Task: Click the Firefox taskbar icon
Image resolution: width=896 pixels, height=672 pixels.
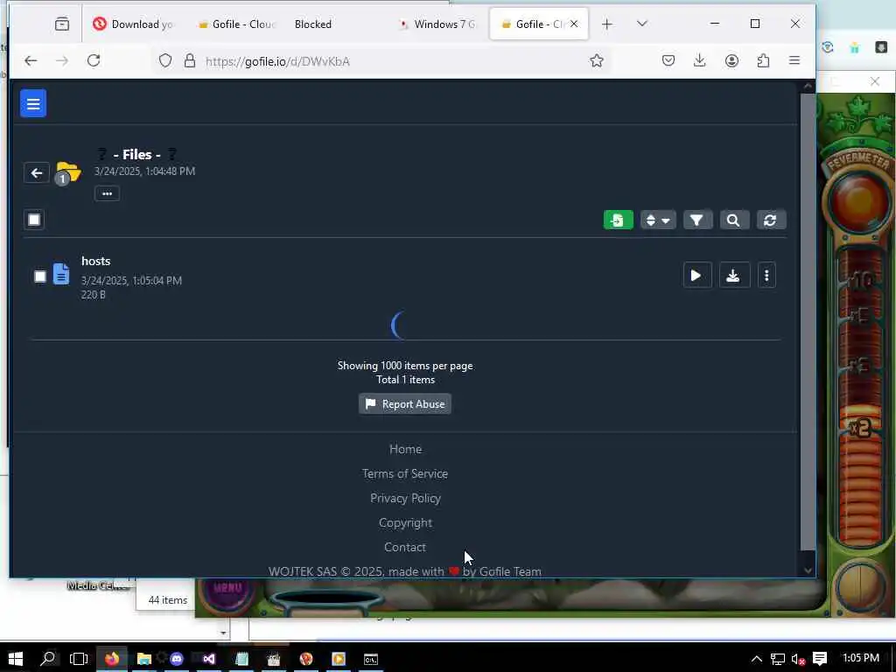Action: click(x=112, y=659)
